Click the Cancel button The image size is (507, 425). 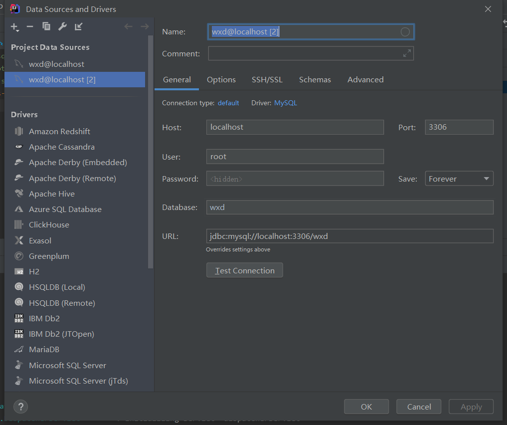(419, 407)
